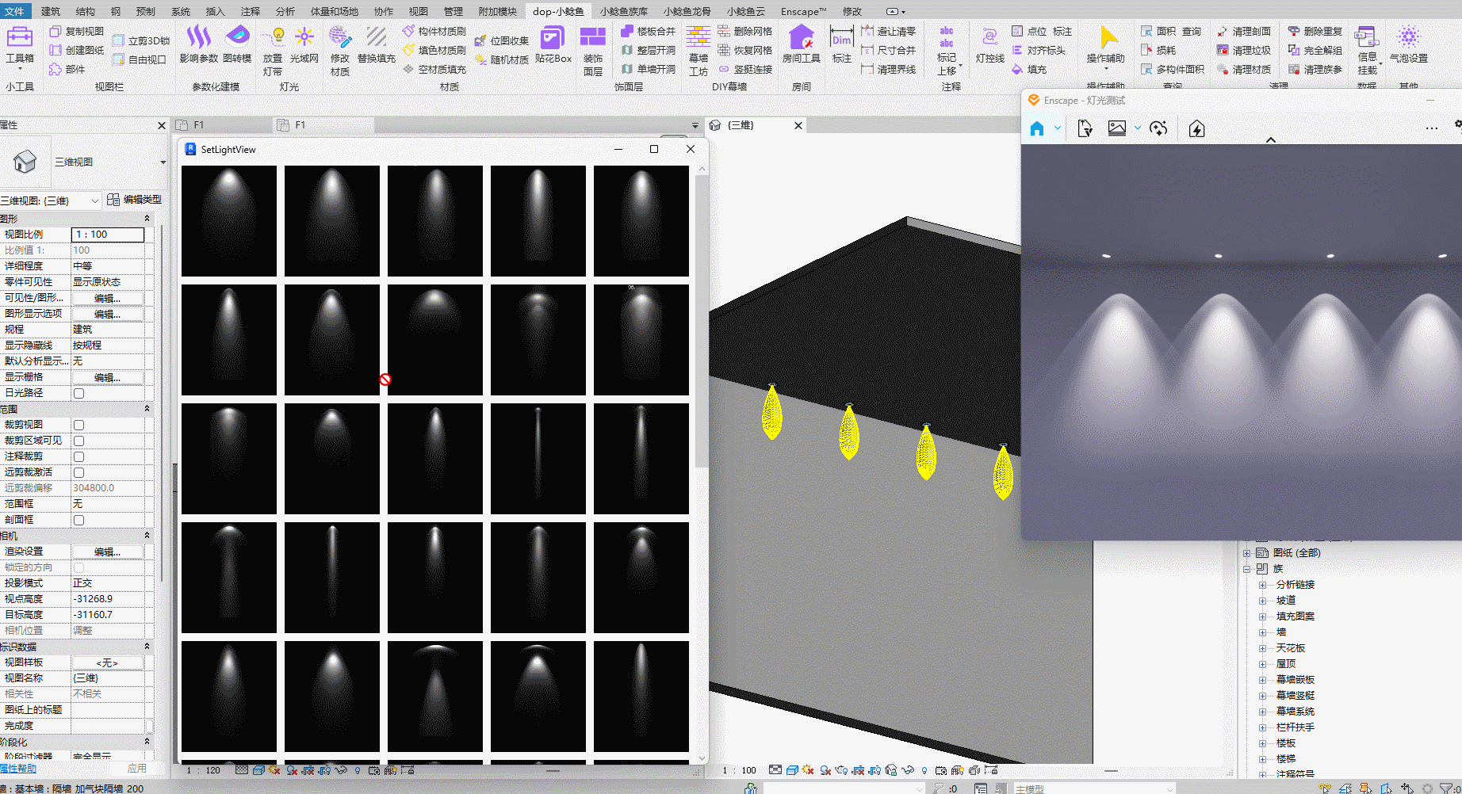Choose the 复制视图 command

pyautogui.click(x=77, y=31)
